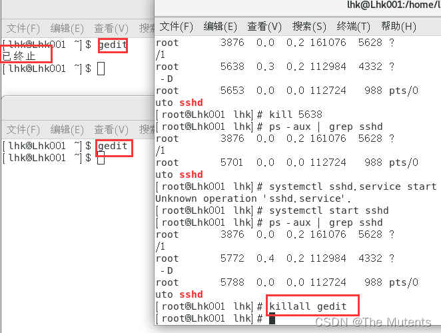This screenshot has width=441, height=333.
Task: Open 终端(T) menu in front root terminal
Action: 354,27
